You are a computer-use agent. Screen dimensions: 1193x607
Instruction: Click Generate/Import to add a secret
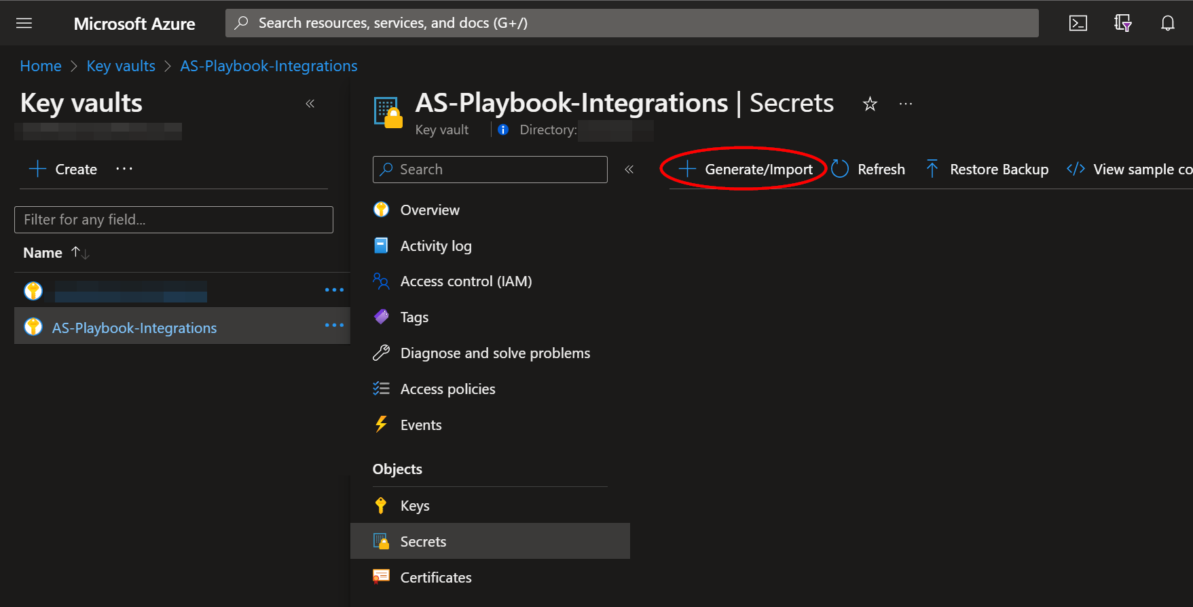(x=746, y=170)
